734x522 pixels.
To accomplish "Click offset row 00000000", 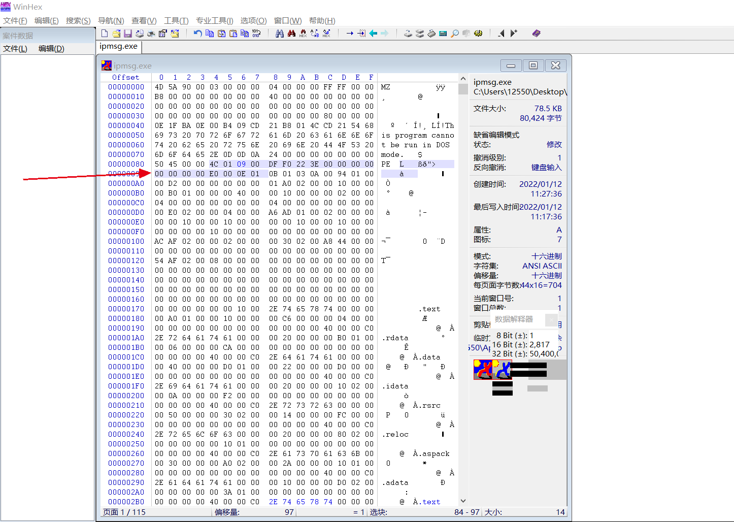I will click(126, 87).
